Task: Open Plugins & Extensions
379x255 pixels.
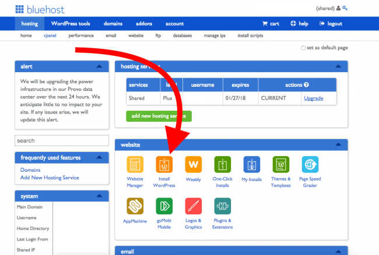Action: pyautogui.click(x=222, y=206)
